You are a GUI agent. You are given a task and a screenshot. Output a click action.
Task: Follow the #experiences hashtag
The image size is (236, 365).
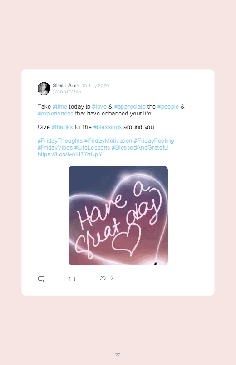point(55,113)
